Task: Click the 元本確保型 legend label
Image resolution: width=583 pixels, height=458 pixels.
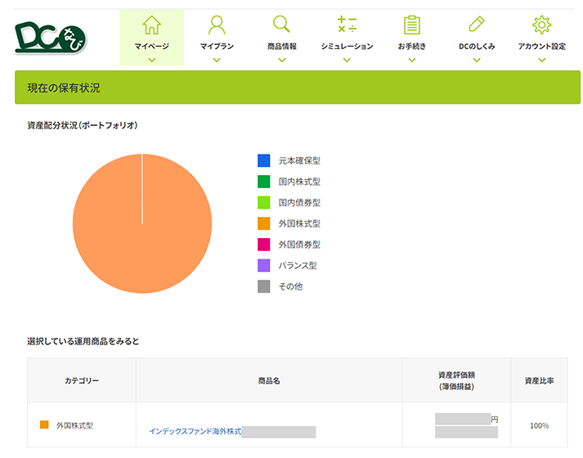Action: coord(299,160)
